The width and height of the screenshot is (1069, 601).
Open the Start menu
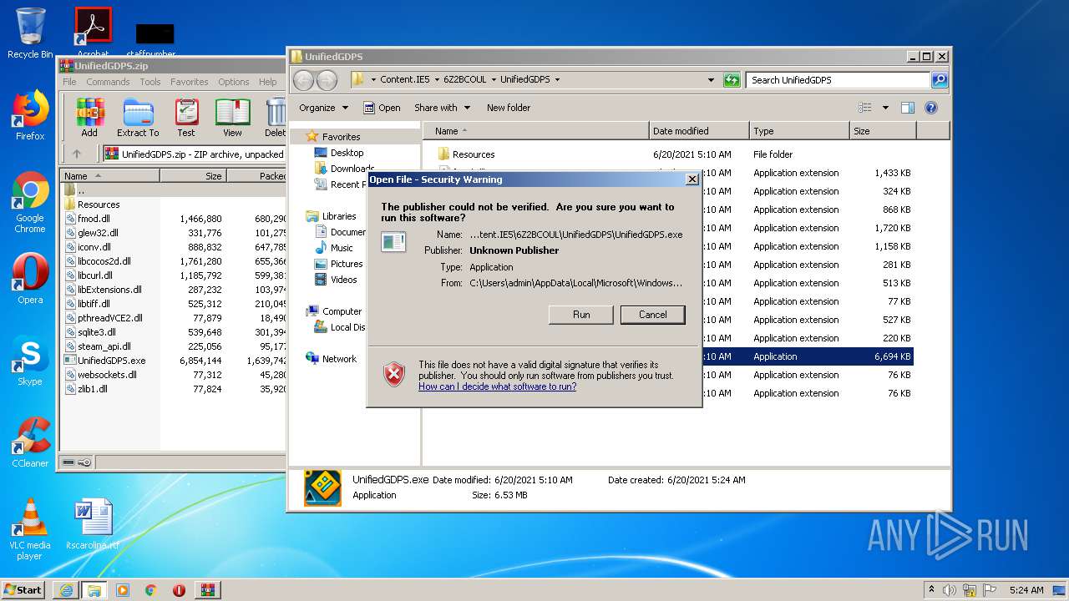tap(23, 590)
